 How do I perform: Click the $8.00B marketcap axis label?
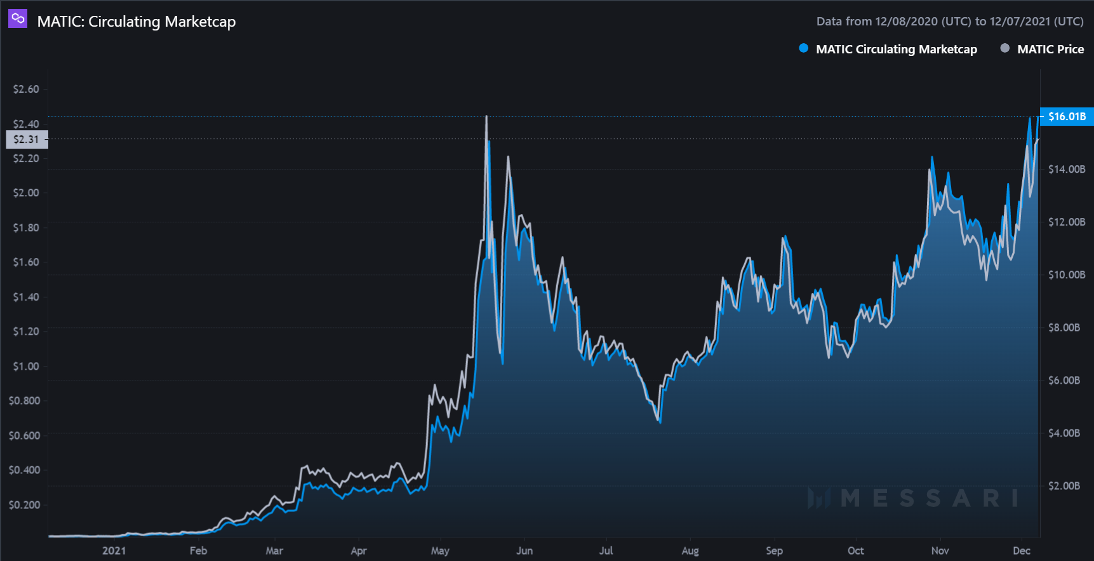click(1064, 327)
